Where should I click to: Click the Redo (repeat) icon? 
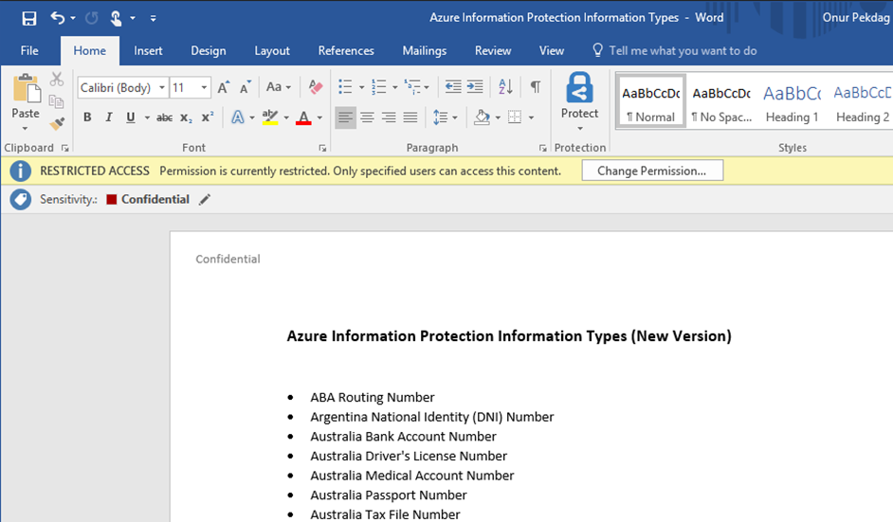click(x=91, y=18)
